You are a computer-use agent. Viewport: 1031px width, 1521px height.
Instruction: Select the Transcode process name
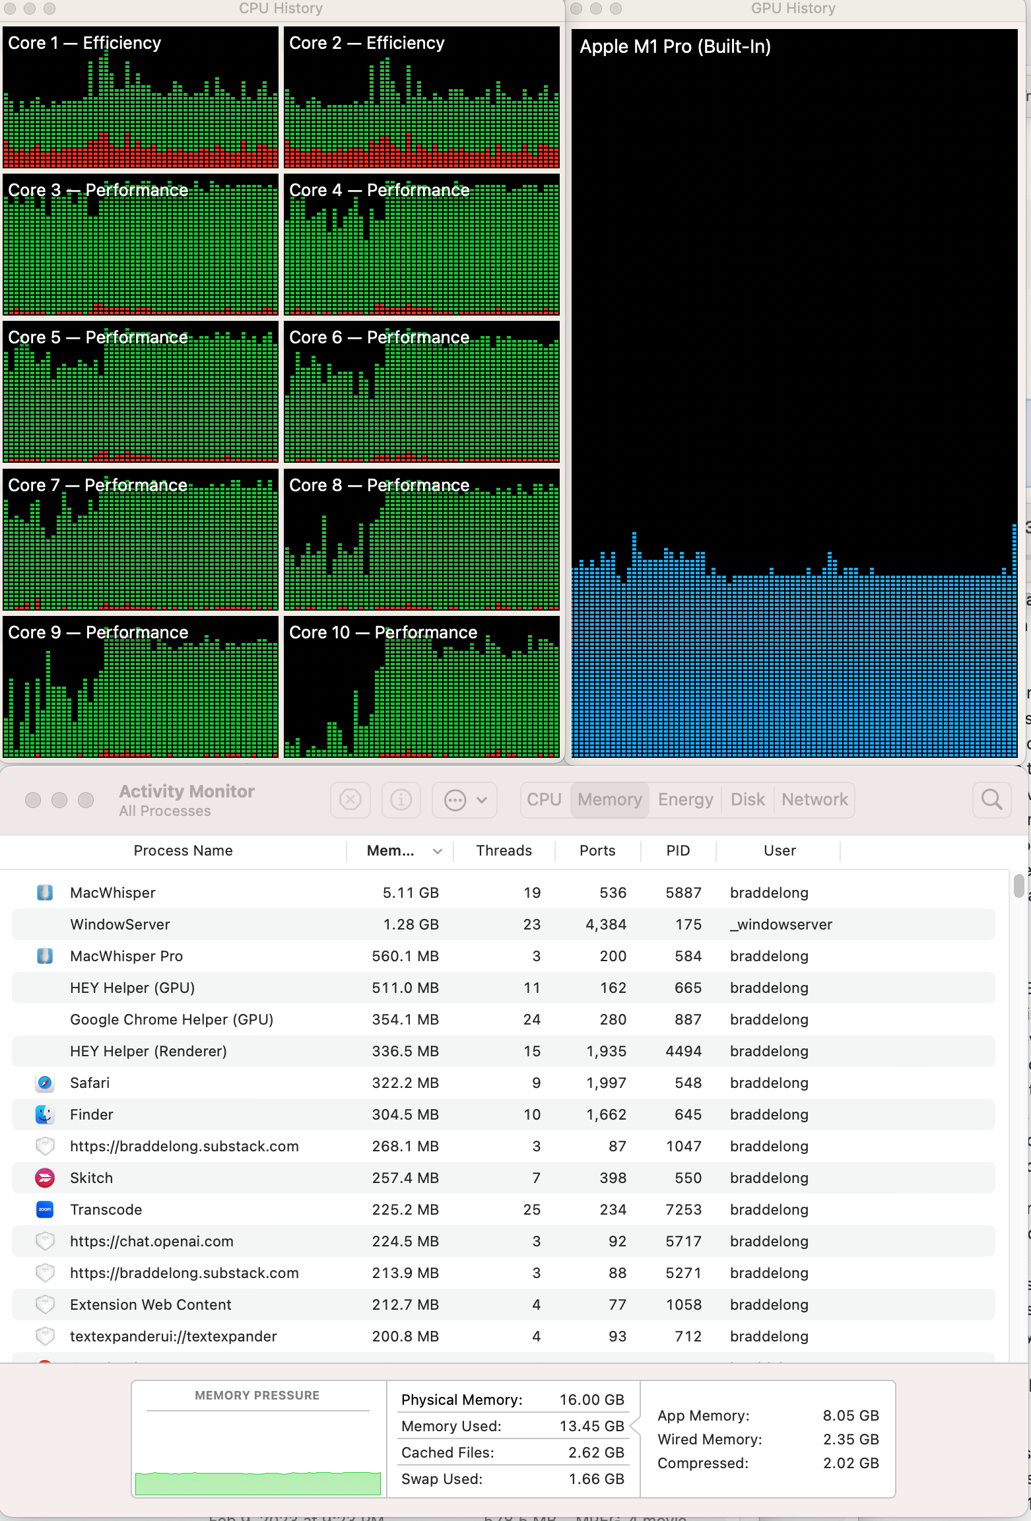(106, 1209)
